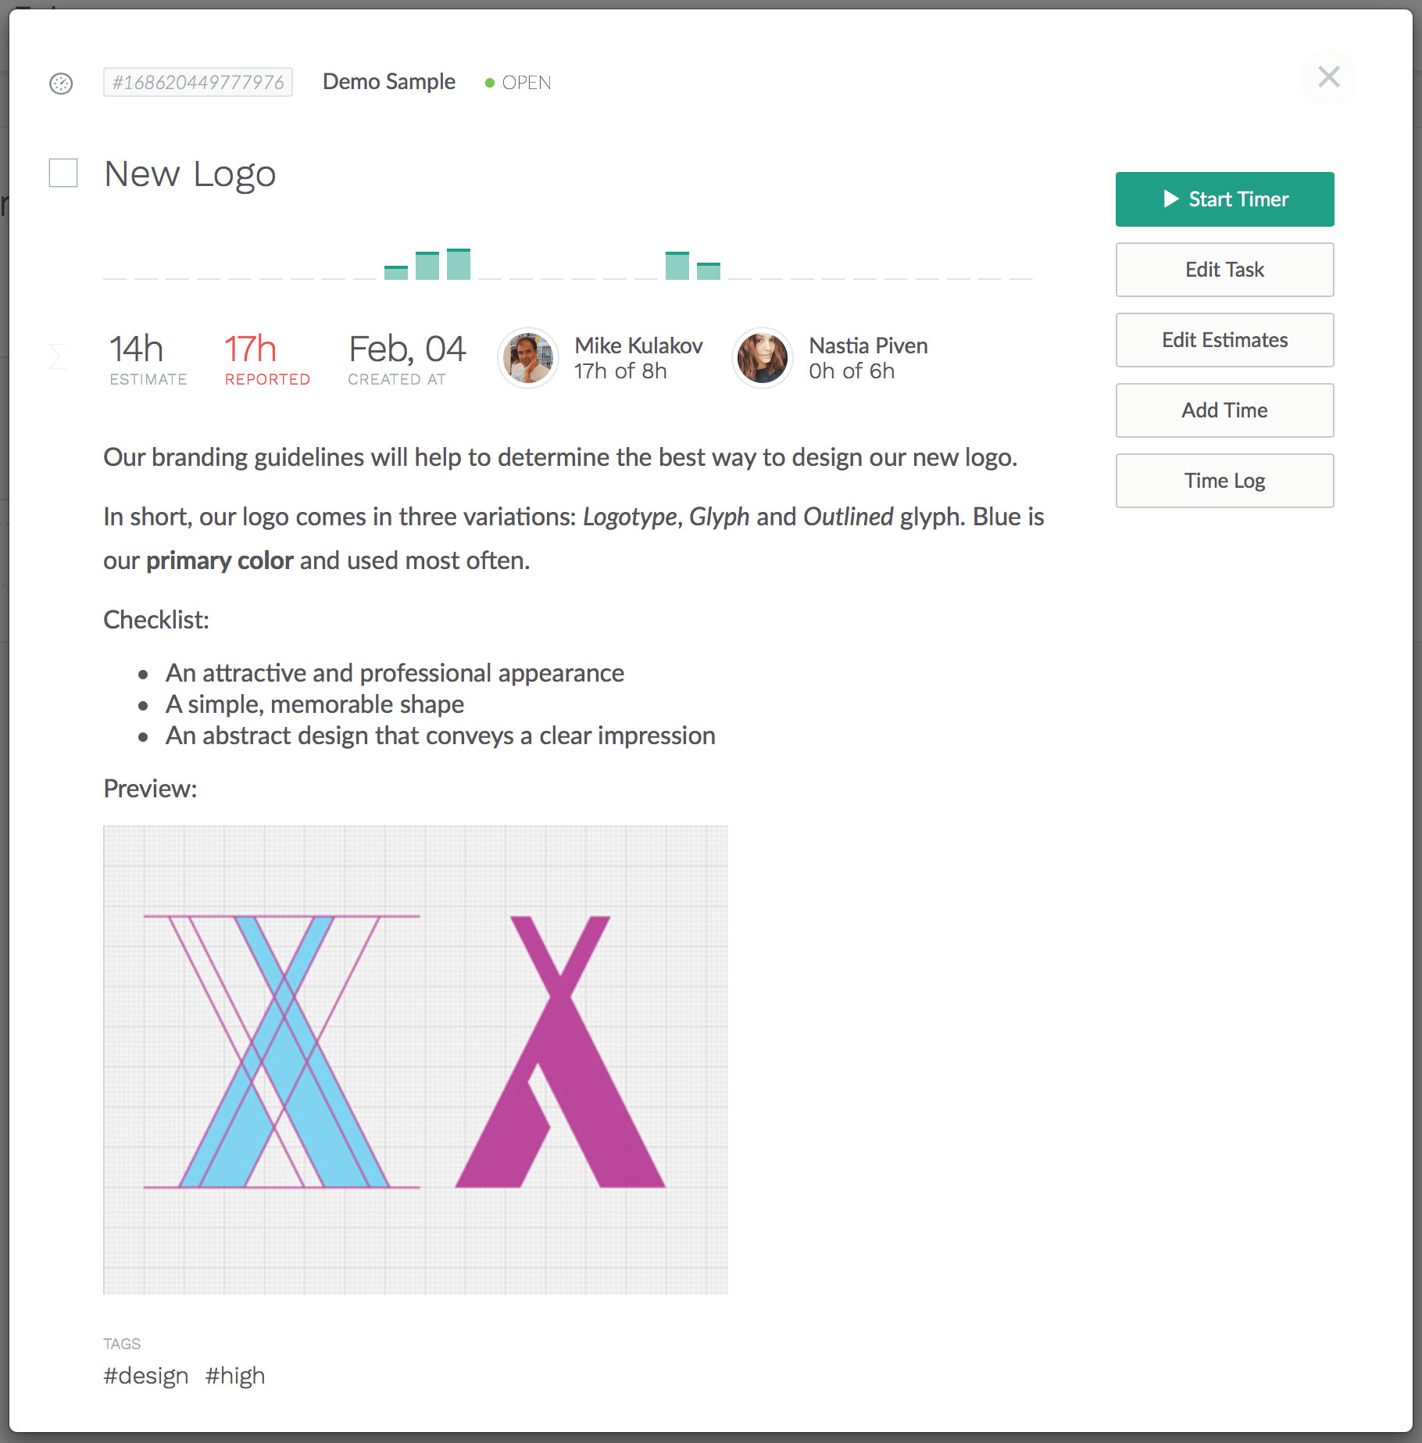Toggle the New Logo completion checkbox

[63, 173]
